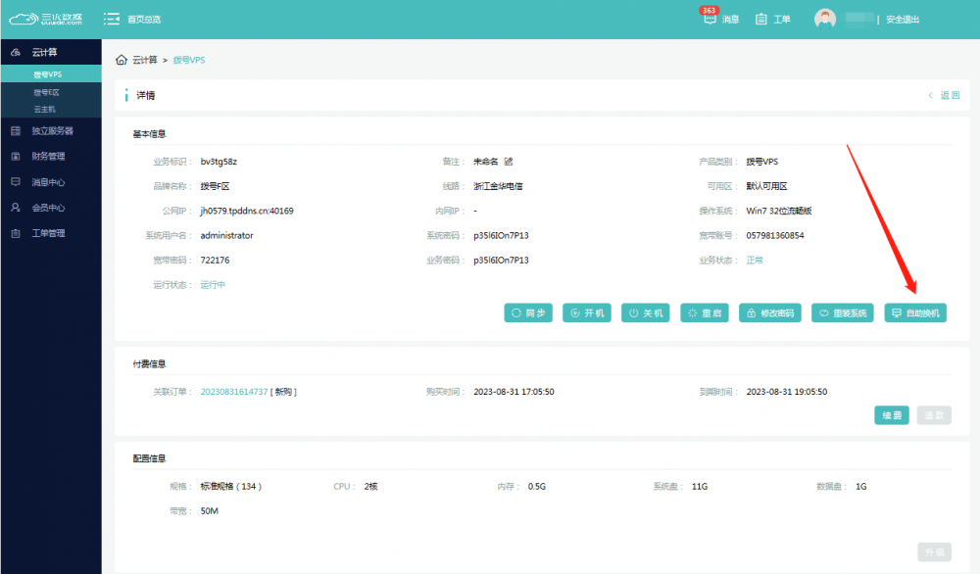980x574 pixels.
Task: Click the 自助换机 self-service switch button
Action: tap(915, 312)
